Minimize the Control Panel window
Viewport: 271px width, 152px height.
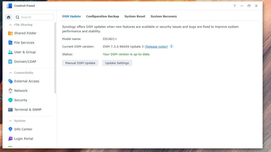point(242,6)
